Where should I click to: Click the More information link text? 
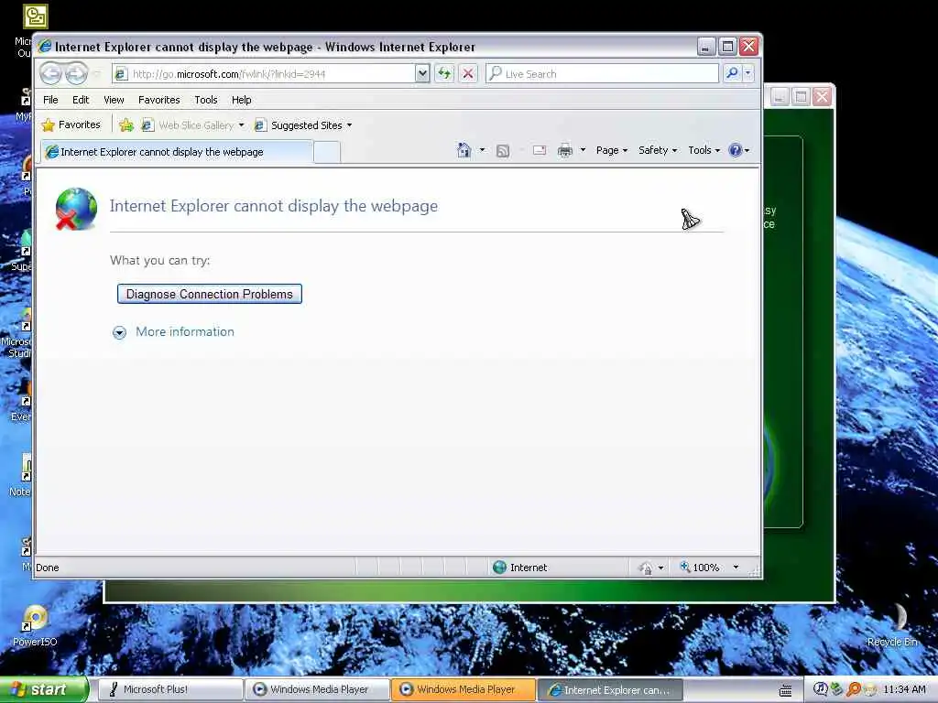pyautogui.click(x=185, y=331)
